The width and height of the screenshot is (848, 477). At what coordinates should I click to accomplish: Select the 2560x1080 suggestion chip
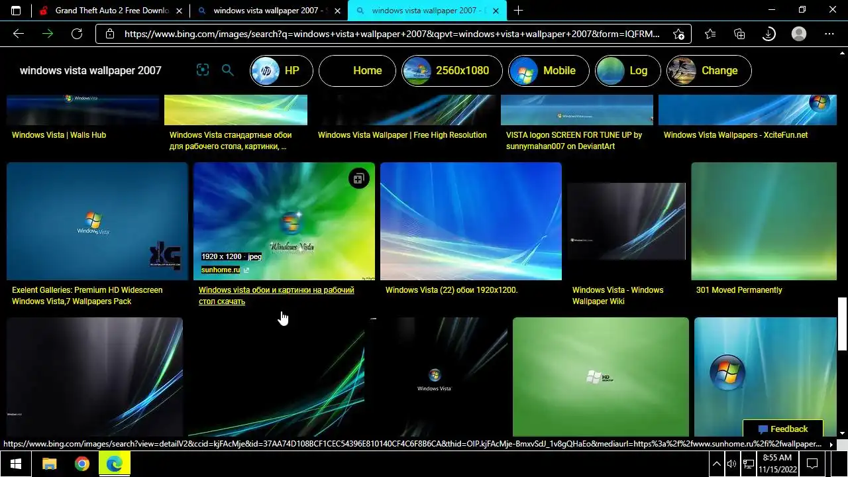click(452, 70)
